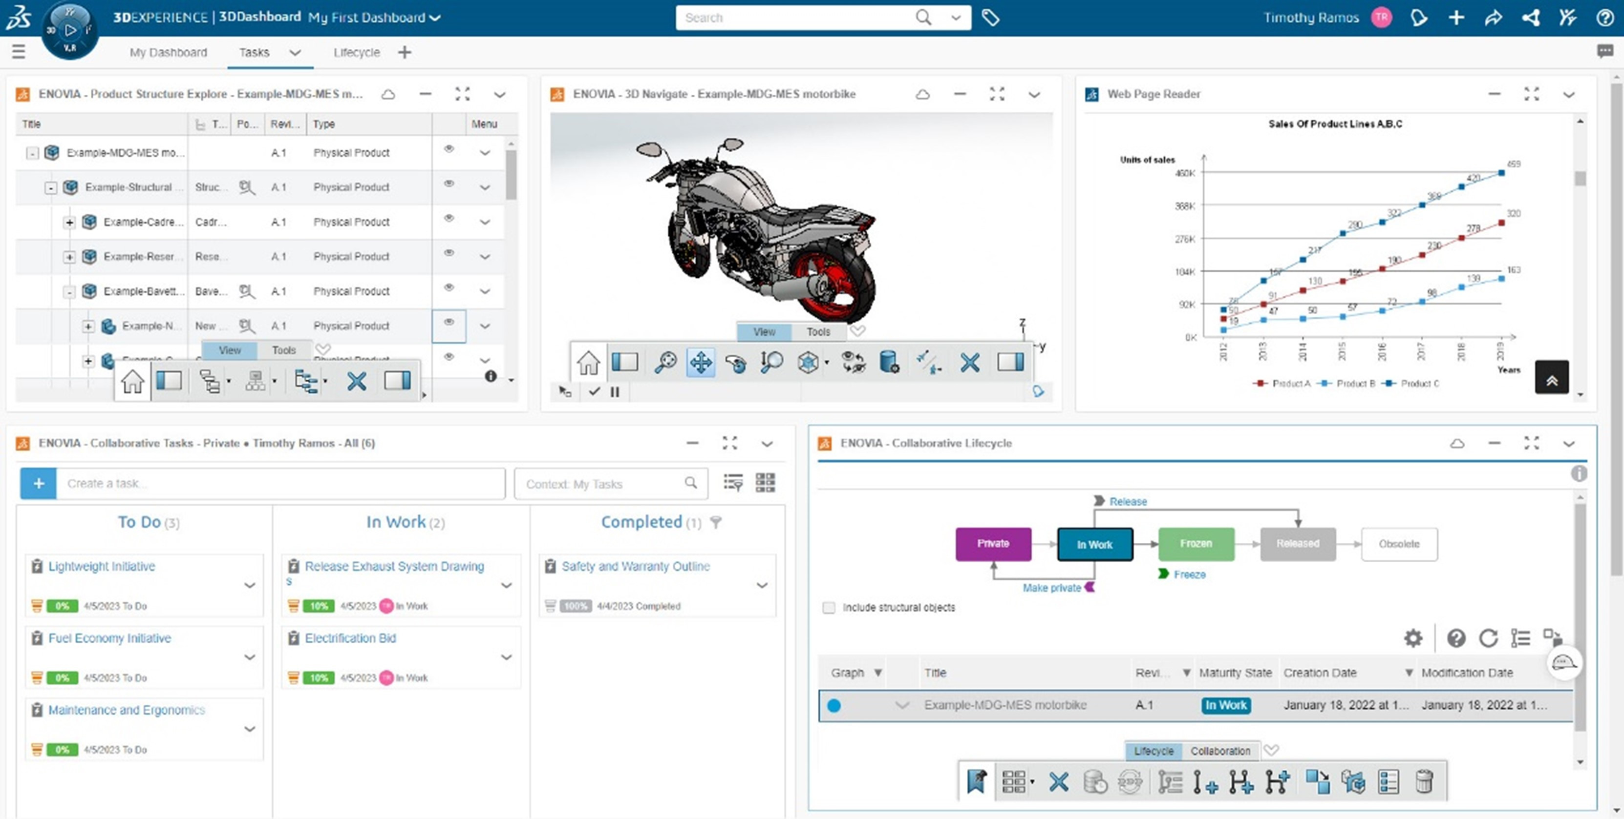Switch to the Lifecycle dashboard tab

[x=356, y=52]
